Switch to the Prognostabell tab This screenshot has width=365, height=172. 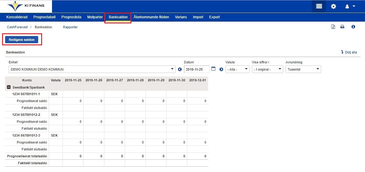click(x=44, y=17)
